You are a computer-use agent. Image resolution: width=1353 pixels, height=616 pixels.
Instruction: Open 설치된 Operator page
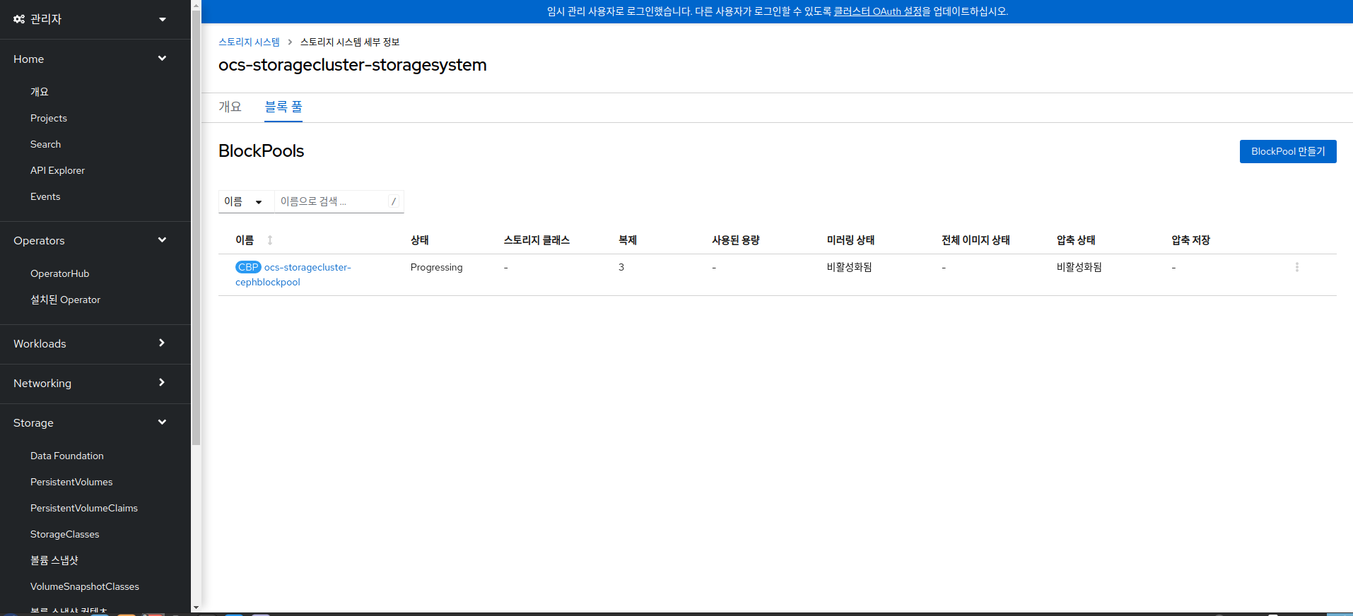tap(65, 300)
